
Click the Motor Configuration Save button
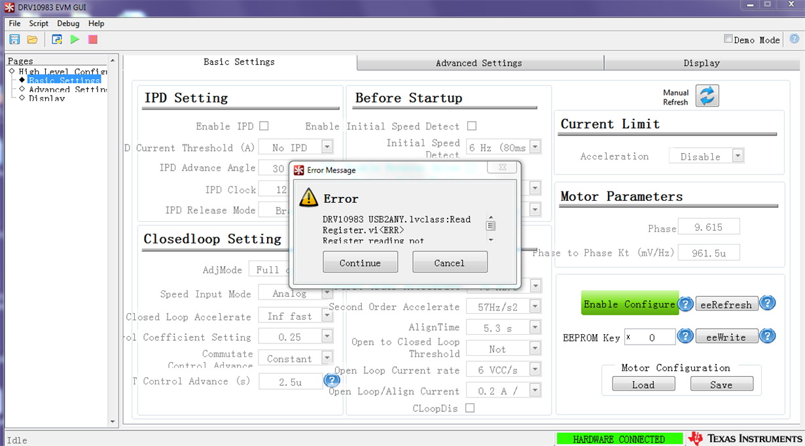pyautogui.click(x=721, y=384)
